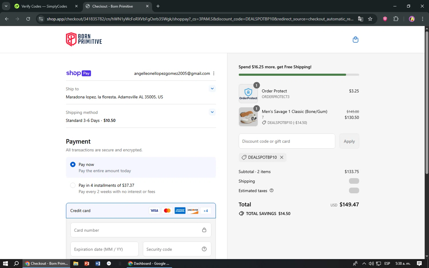Viewport: 429px width, 268px height.
Task: Reload the checkout page
Action: tap(28, 19)
